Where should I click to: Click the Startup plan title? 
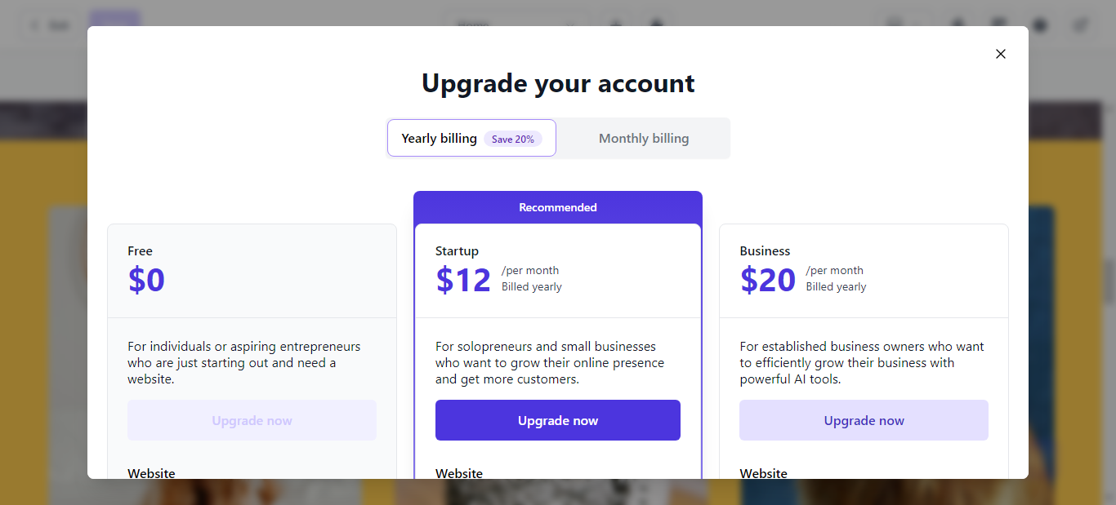tap(457, 251)
